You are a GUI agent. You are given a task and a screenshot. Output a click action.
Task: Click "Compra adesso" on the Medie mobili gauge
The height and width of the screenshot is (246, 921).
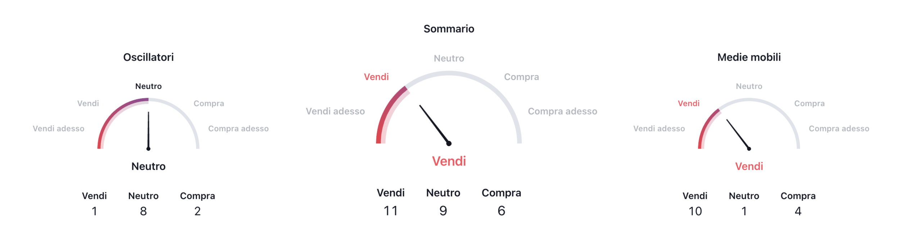(839, 129)
